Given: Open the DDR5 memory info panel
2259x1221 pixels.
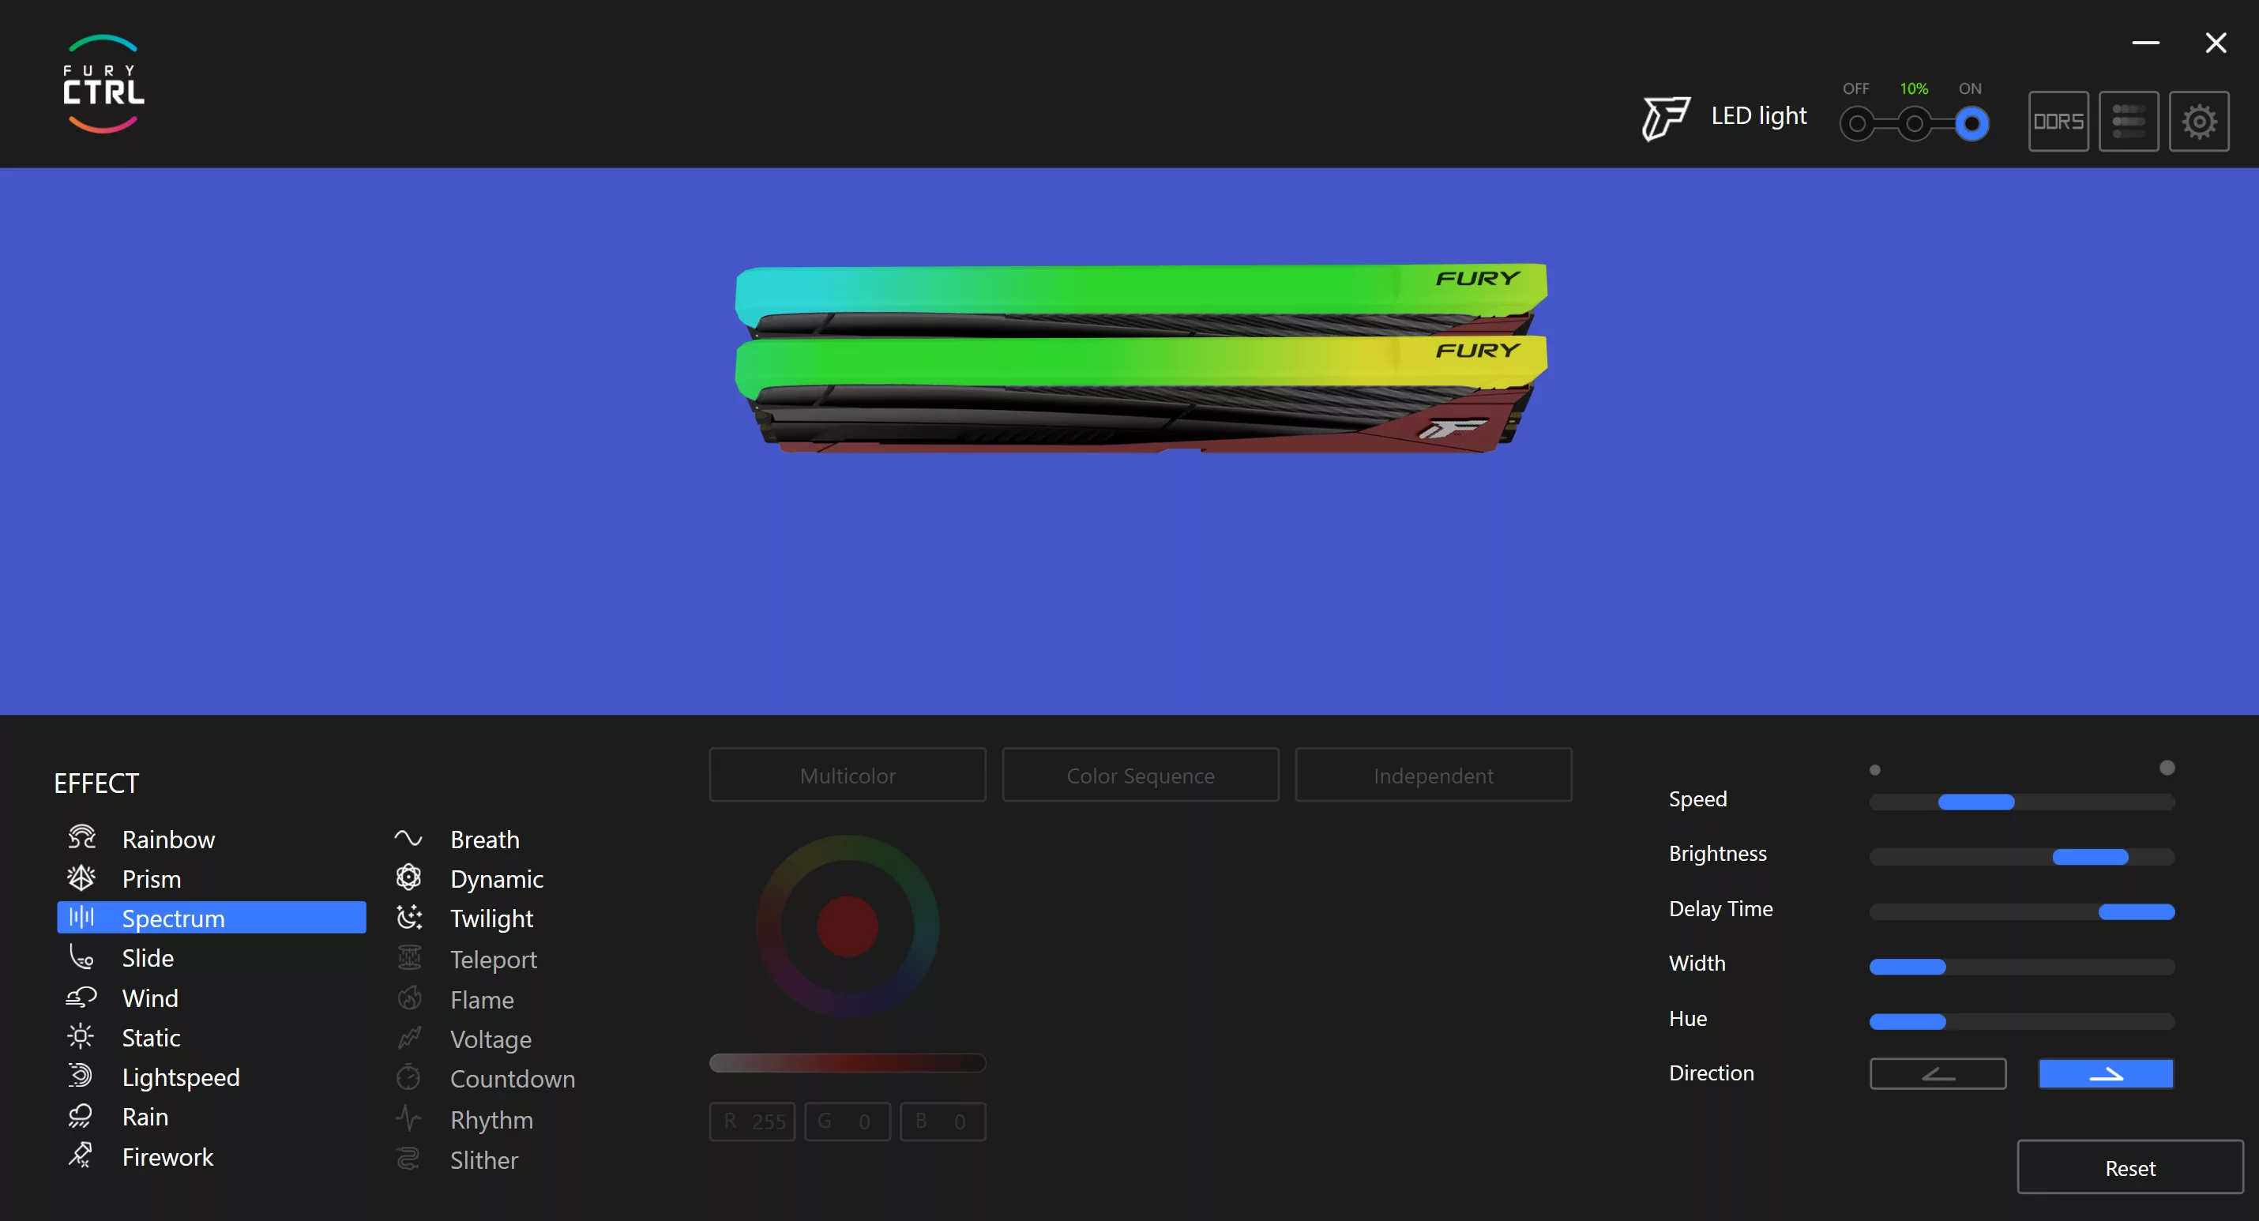Looking at the screenshot, I should (x=2058, y=121).
